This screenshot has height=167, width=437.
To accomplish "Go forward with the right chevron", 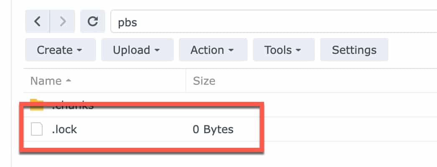I will click(x=63, y=21).
